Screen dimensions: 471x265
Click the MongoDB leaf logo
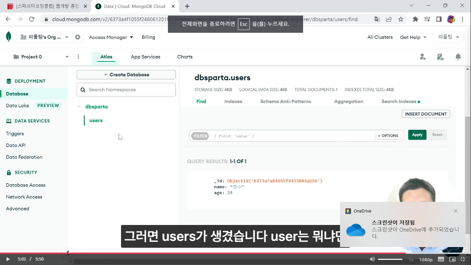[x=9, y=37]
